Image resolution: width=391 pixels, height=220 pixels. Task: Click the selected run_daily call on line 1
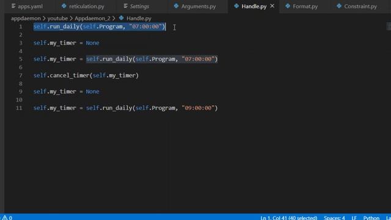(x=99, y=27)
